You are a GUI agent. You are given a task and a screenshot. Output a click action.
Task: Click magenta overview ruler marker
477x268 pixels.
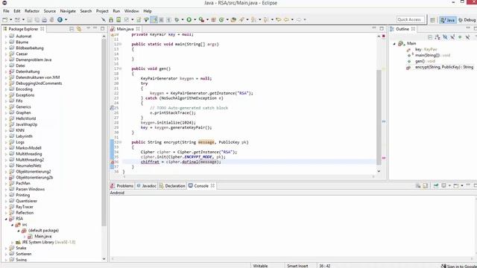[x=384, y=158]
